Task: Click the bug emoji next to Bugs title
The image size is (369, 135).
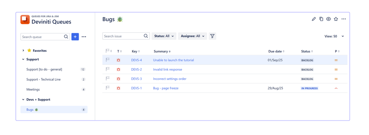Action: (120, 19)
